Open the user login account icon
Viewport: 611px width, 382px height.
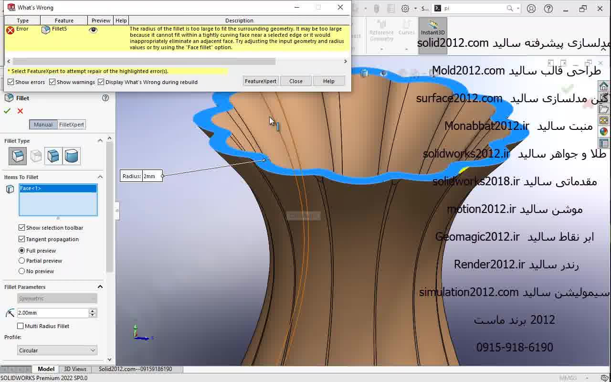click(x=531, y=8)
